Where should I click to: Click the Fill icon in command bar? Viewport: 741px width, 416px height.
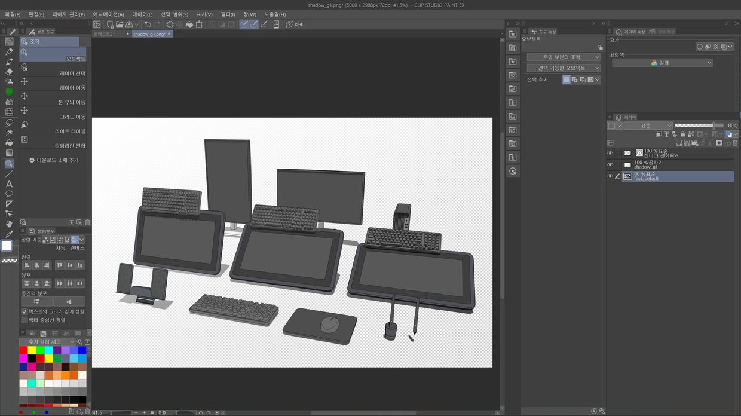[189, 25]
